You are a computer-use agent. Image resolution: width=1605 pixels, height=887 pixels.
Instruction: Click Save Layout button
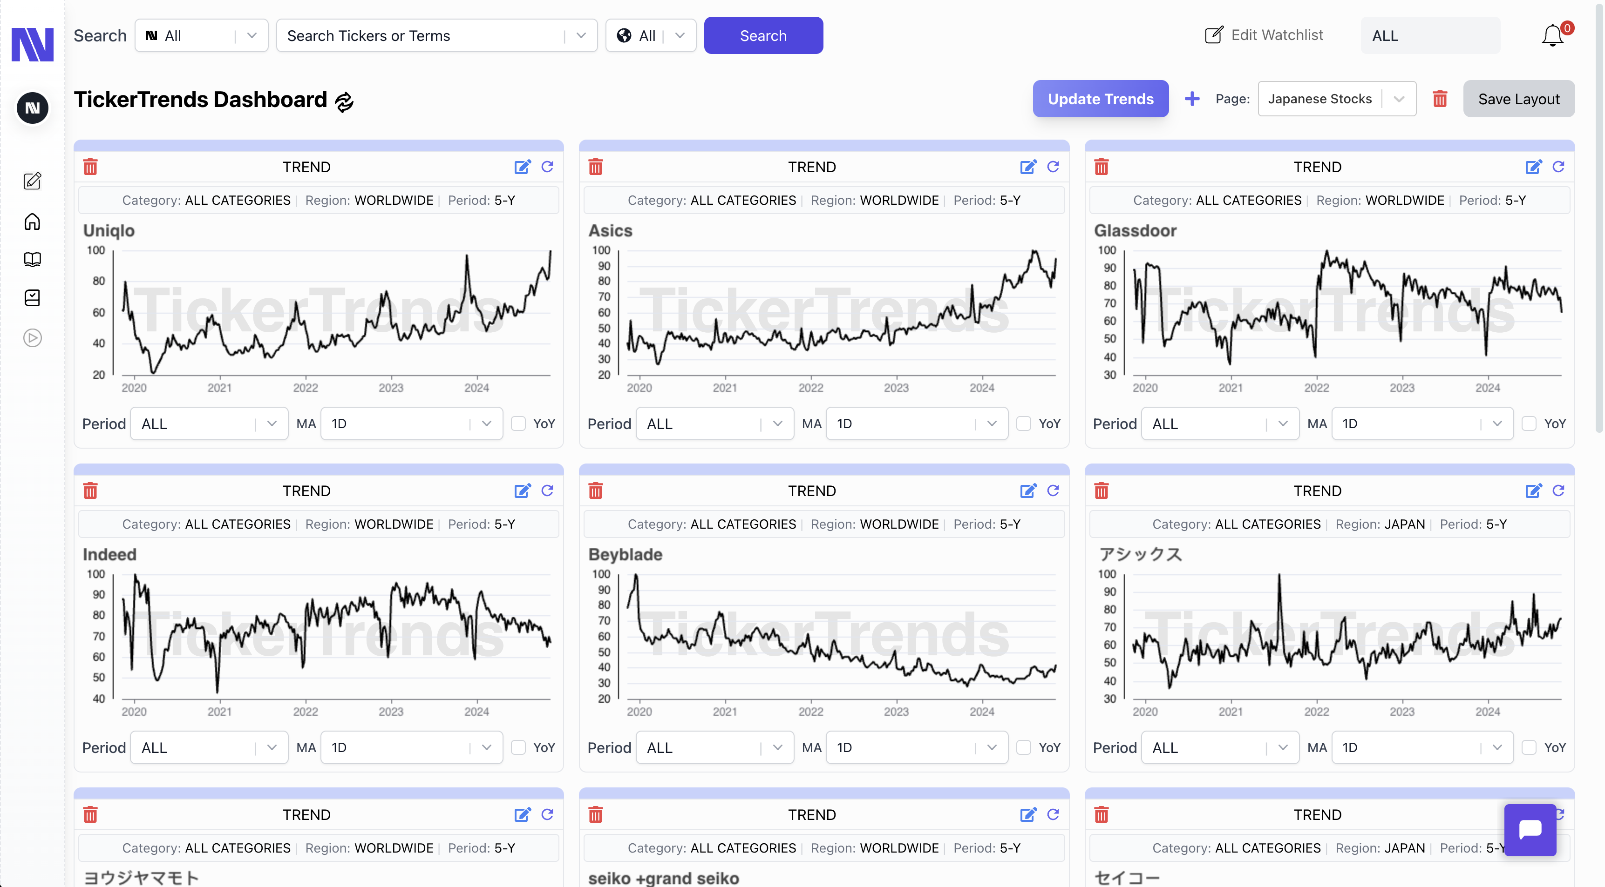(x=1518, y=98)
